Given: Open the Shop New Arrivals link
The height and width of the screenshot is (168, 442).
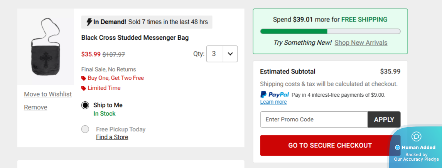Looking at the screenshot, I should pyautogui.click(x=361, y=43).
